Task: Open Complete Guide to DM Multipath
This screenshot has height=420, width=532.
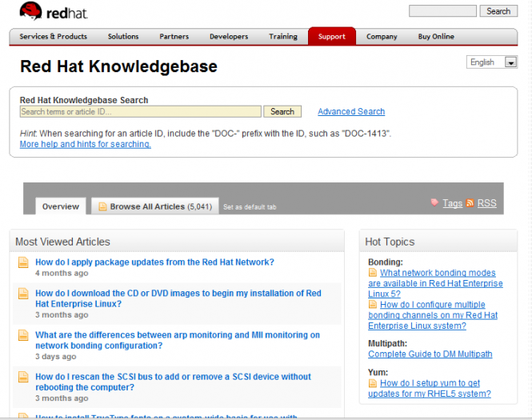Action: pyautogui.click(x=430, y=354)
